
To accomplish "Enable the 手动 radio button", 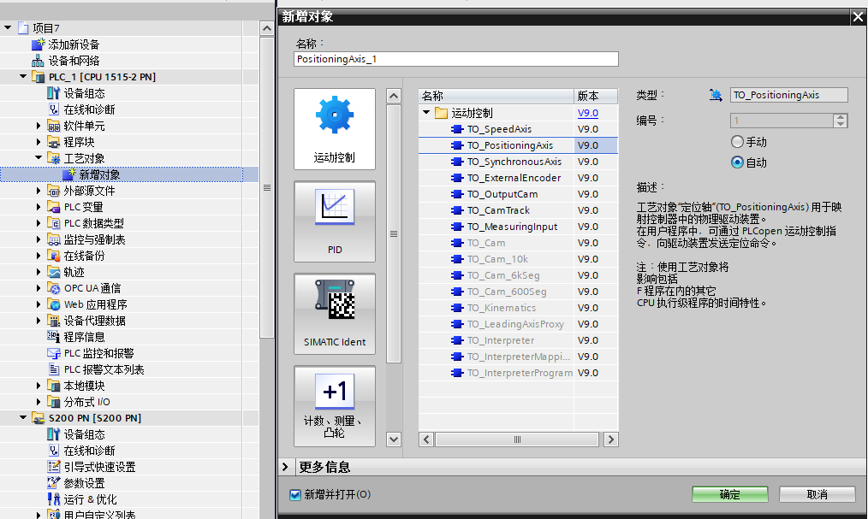I will click(x=740, y=143).
